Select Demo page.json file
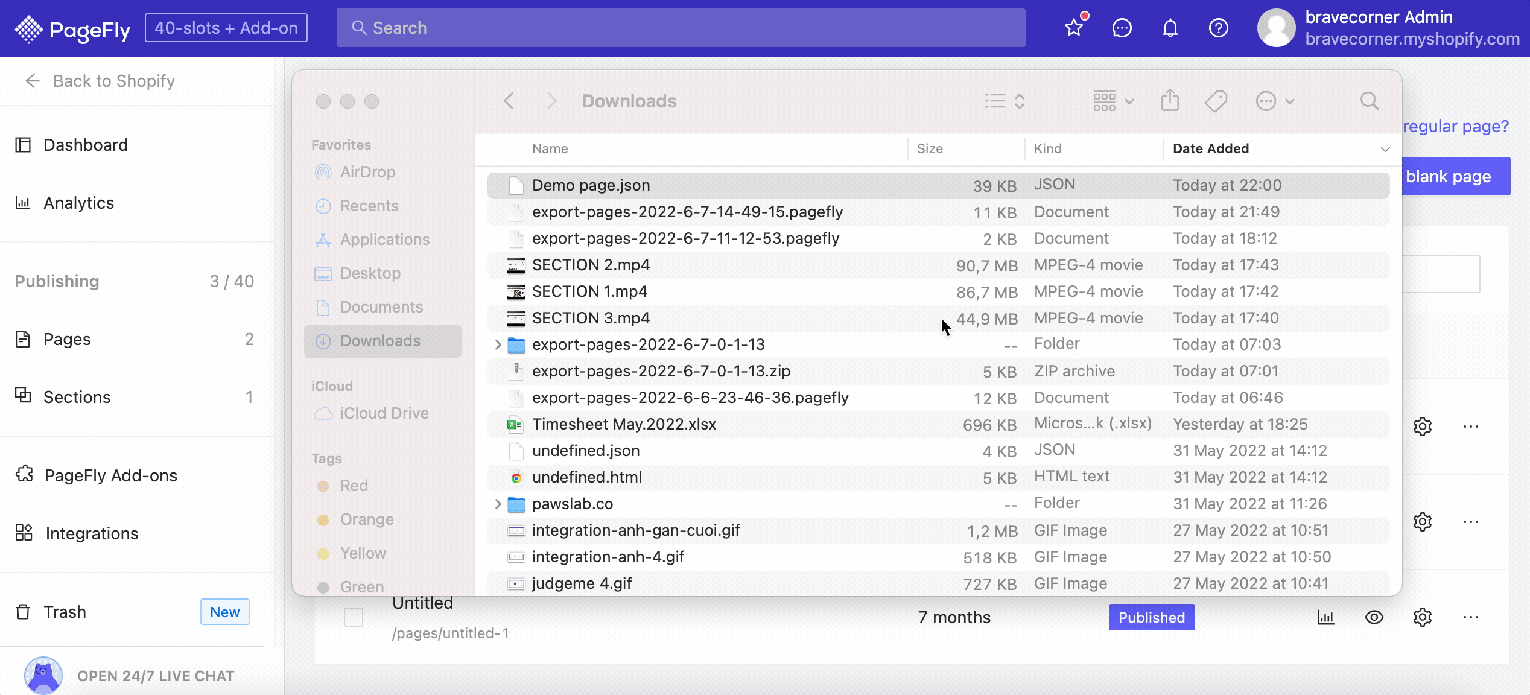Screen dimensions: 1530x695 939,185
